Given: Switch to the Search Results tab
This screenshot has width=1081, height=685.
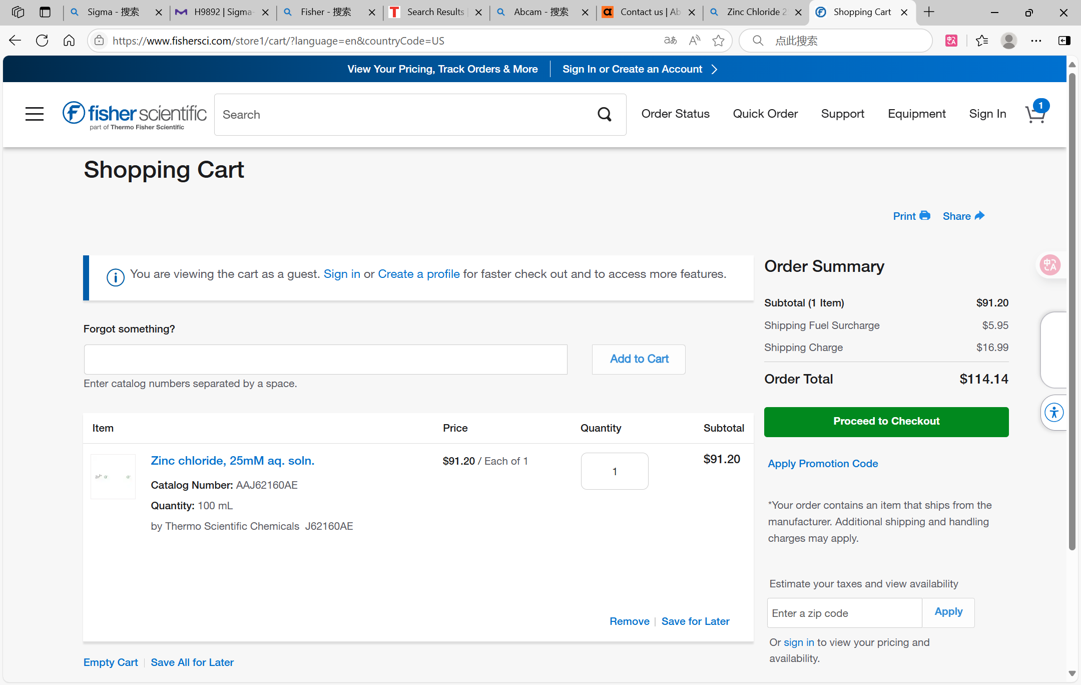Looking at the screenshot, I should click(435, 12).
